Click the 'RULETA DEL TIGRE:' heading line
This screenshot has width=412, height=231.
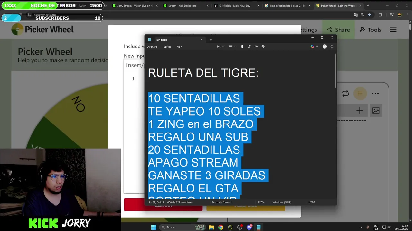pyautogui.click(x=203, y=73)
